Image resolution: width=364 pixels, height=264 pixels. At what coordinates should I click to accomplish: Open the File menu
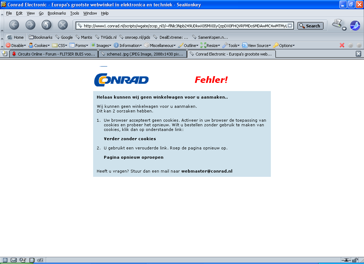tap(9, 13)
